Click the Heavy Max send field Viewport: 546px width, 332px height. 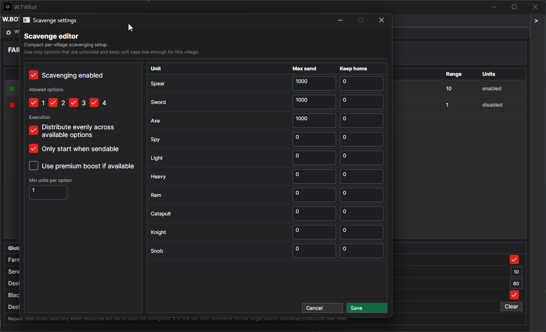tap(314, 176)
